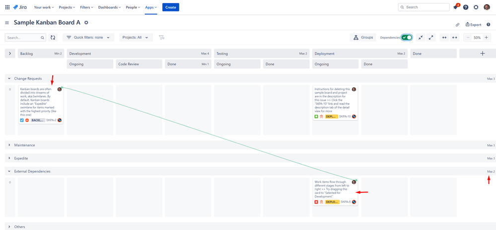This screenshot has height=230, width=496.
Task: Open the Projects: All dropdown
Action: point(136,38)
